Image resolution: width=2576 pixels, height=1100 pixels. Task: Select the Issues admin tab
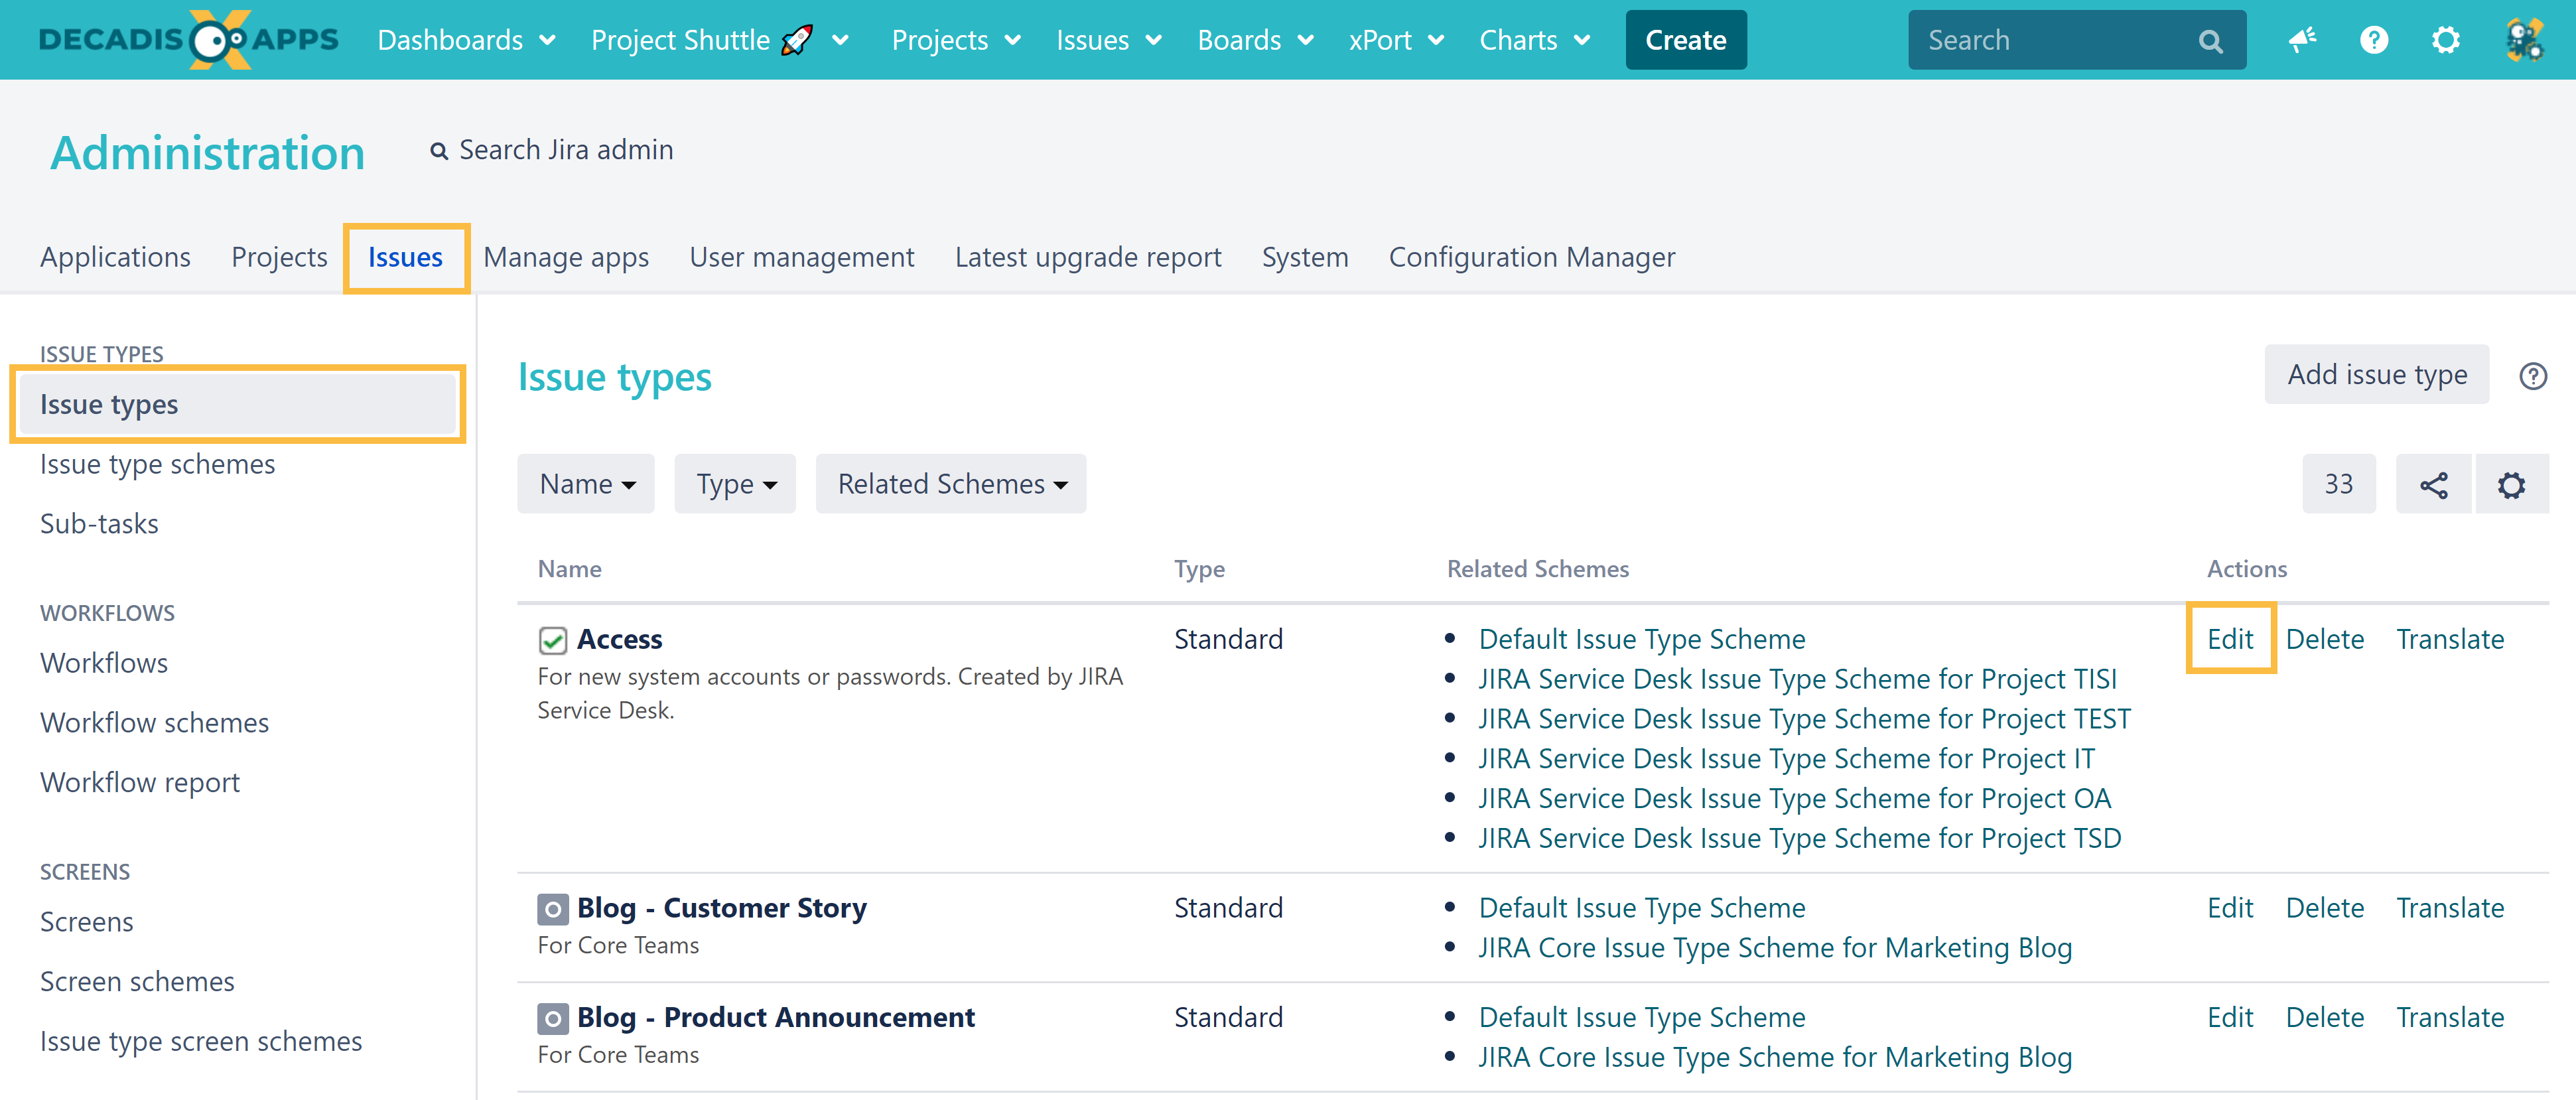405,258
